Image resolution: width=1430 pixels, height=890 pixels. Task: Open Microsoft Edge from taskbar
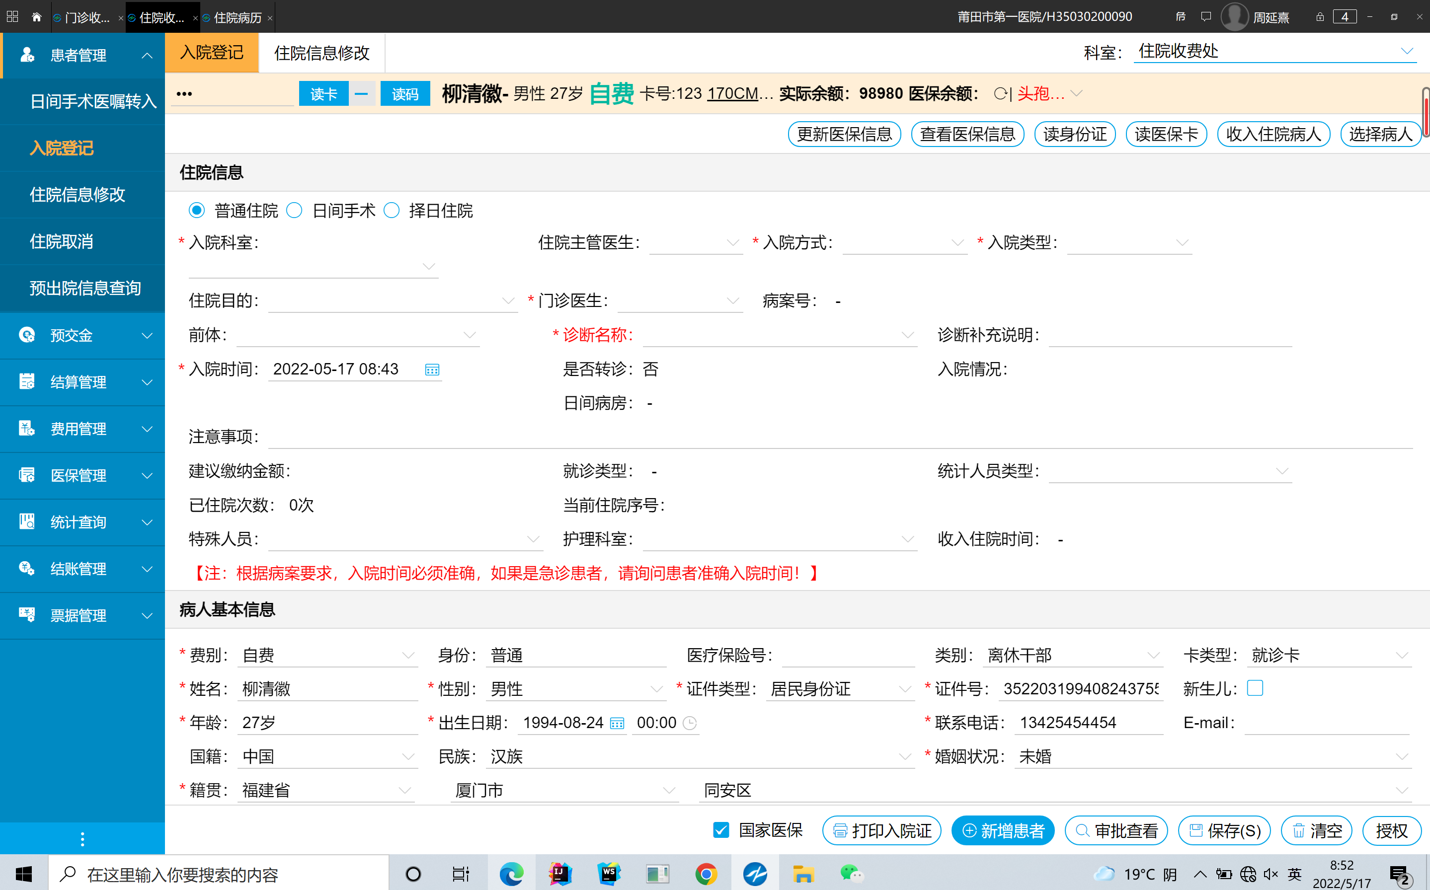(x=511, y=874)
